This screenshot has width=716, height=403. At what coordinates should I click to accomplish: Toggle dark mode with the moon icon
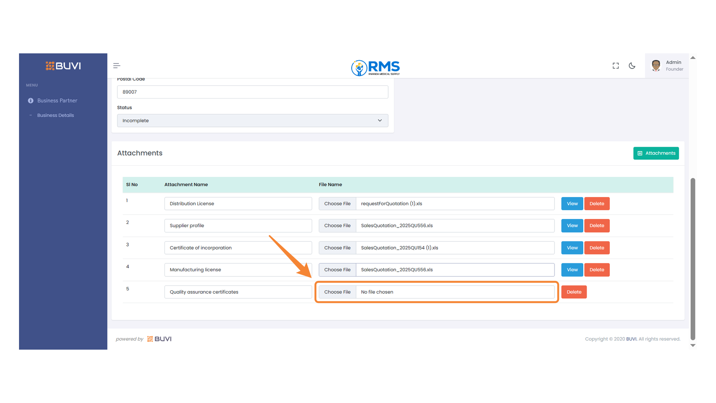[x=632, y=65]
